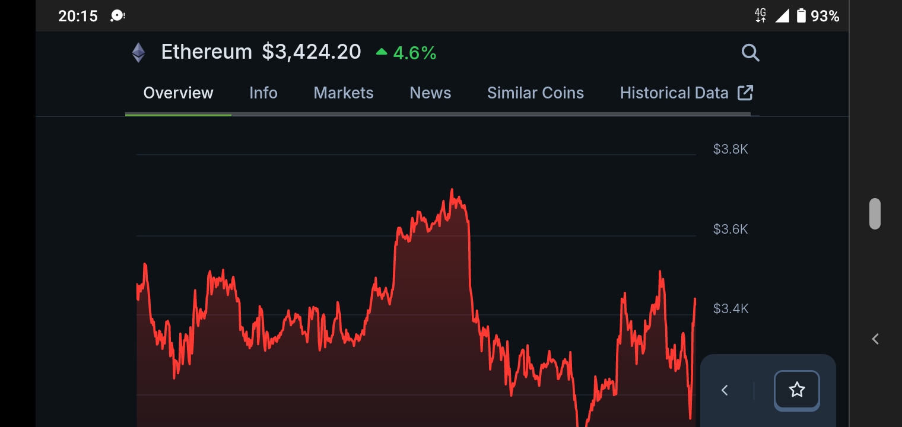Screen dimensions: 902x427
Task: Tap the star favorite button
Action: tap(797, 390)
